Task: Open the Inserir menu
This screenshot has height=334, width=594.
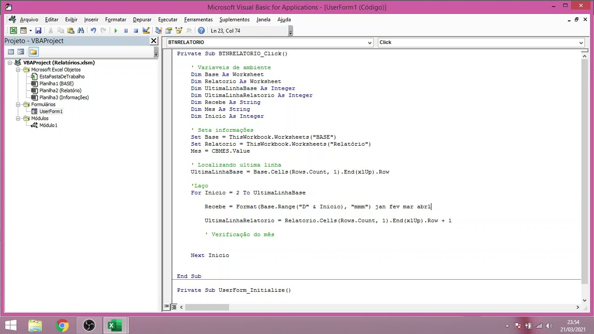Action: click(x=91, y=19)
